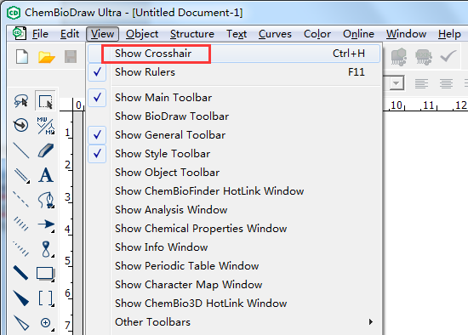Viewport: 468px width, 335px height.
Task: Pick the Pen drawing tool
Action: tap(46, 199)
